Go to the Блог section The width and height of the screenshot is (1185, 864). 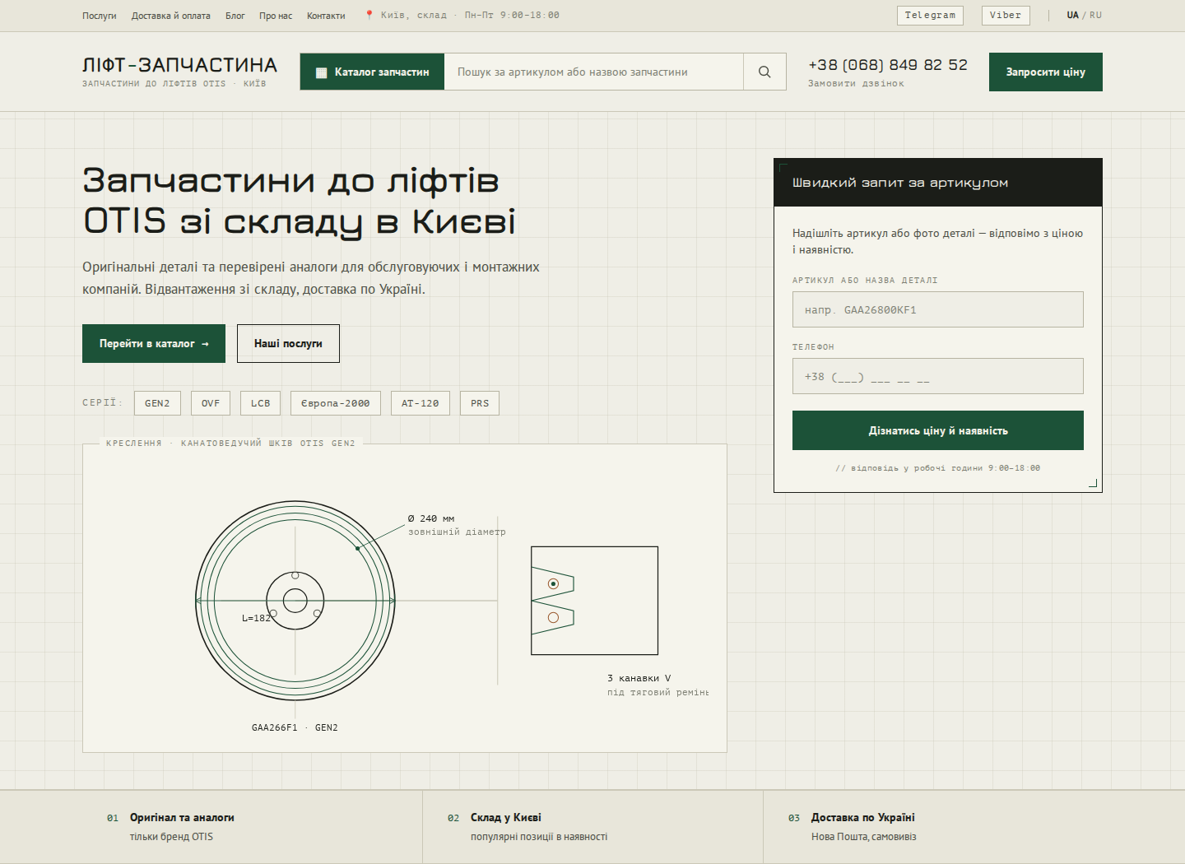(235, 16)
